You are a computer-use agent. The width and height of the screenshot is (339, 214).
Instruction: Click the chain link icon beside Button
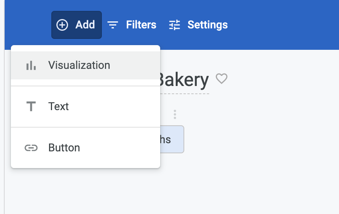pyautogui.click(x=31, y=148)
